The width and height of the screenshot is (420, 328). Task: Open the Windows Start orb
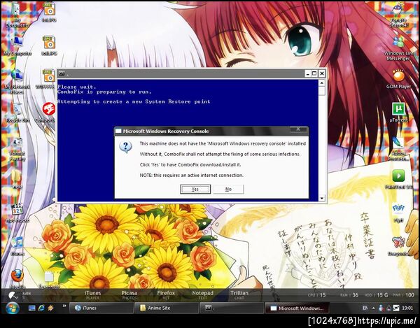pyautogui.click(x=13, y=308)
